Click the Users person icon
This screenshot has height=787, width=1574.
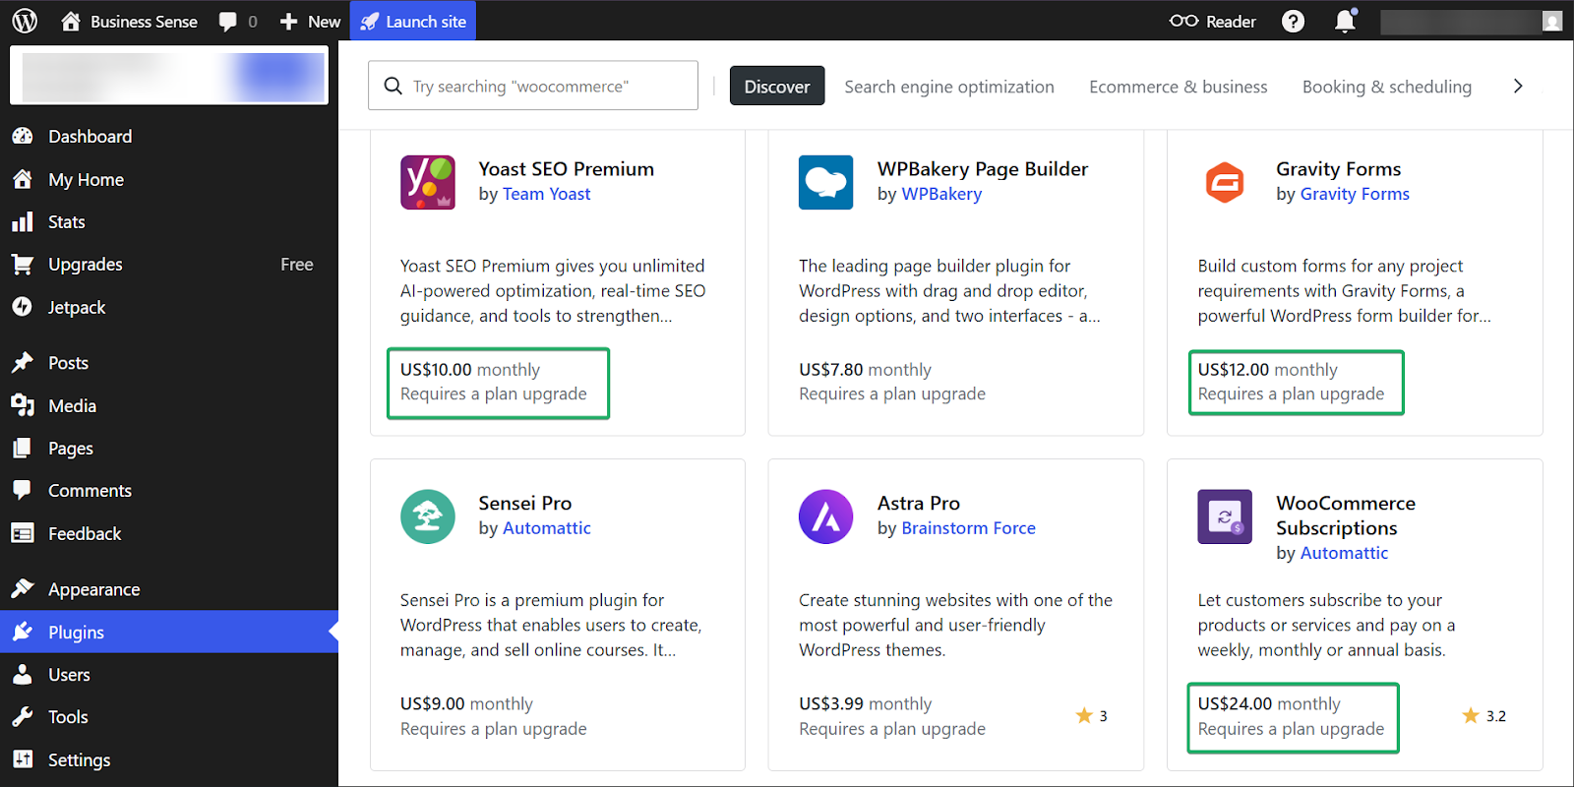coord(23,674)
